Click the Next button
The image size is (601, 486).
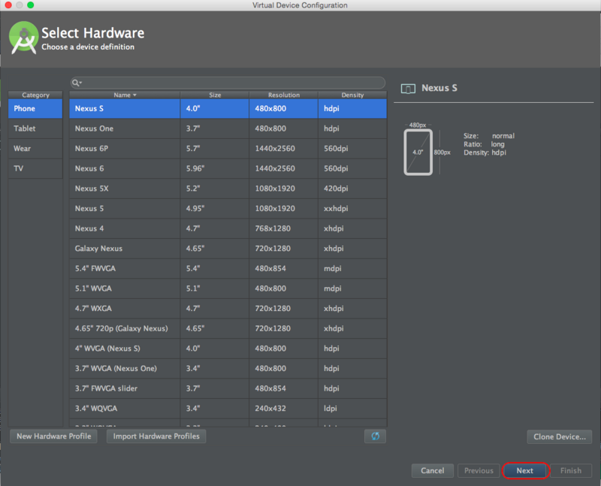(524, 471)
